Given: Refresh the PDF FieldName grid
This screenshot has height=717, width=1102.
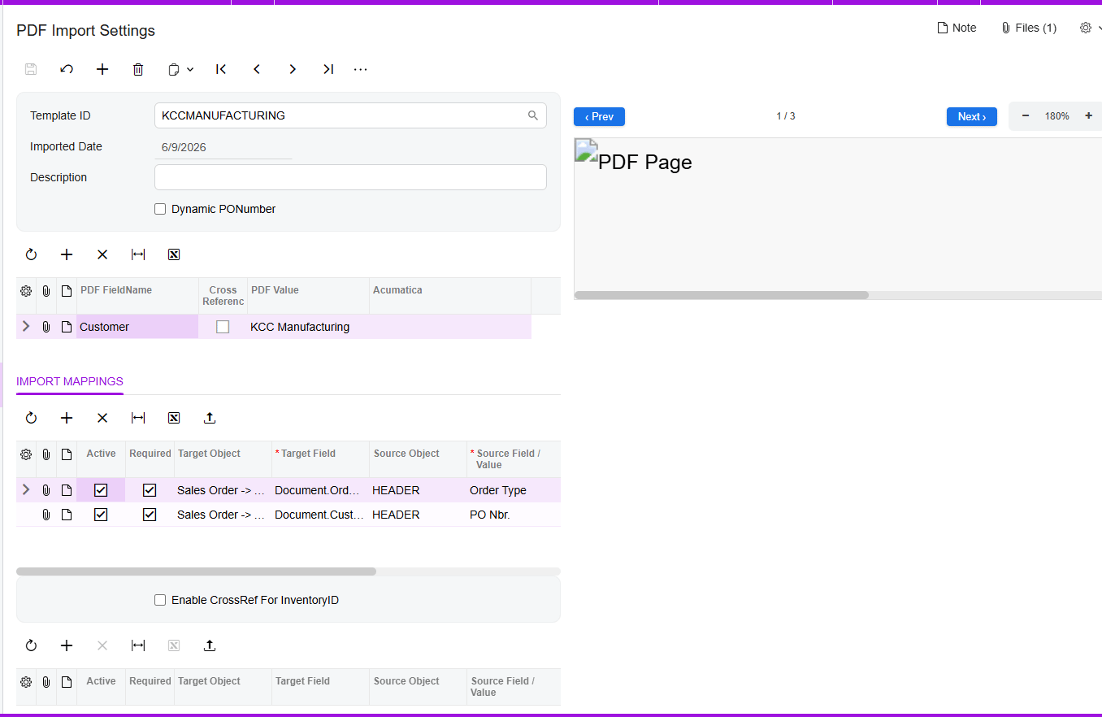Looking at the screenshot, I should pyautogui.click(x=31, y=254).
